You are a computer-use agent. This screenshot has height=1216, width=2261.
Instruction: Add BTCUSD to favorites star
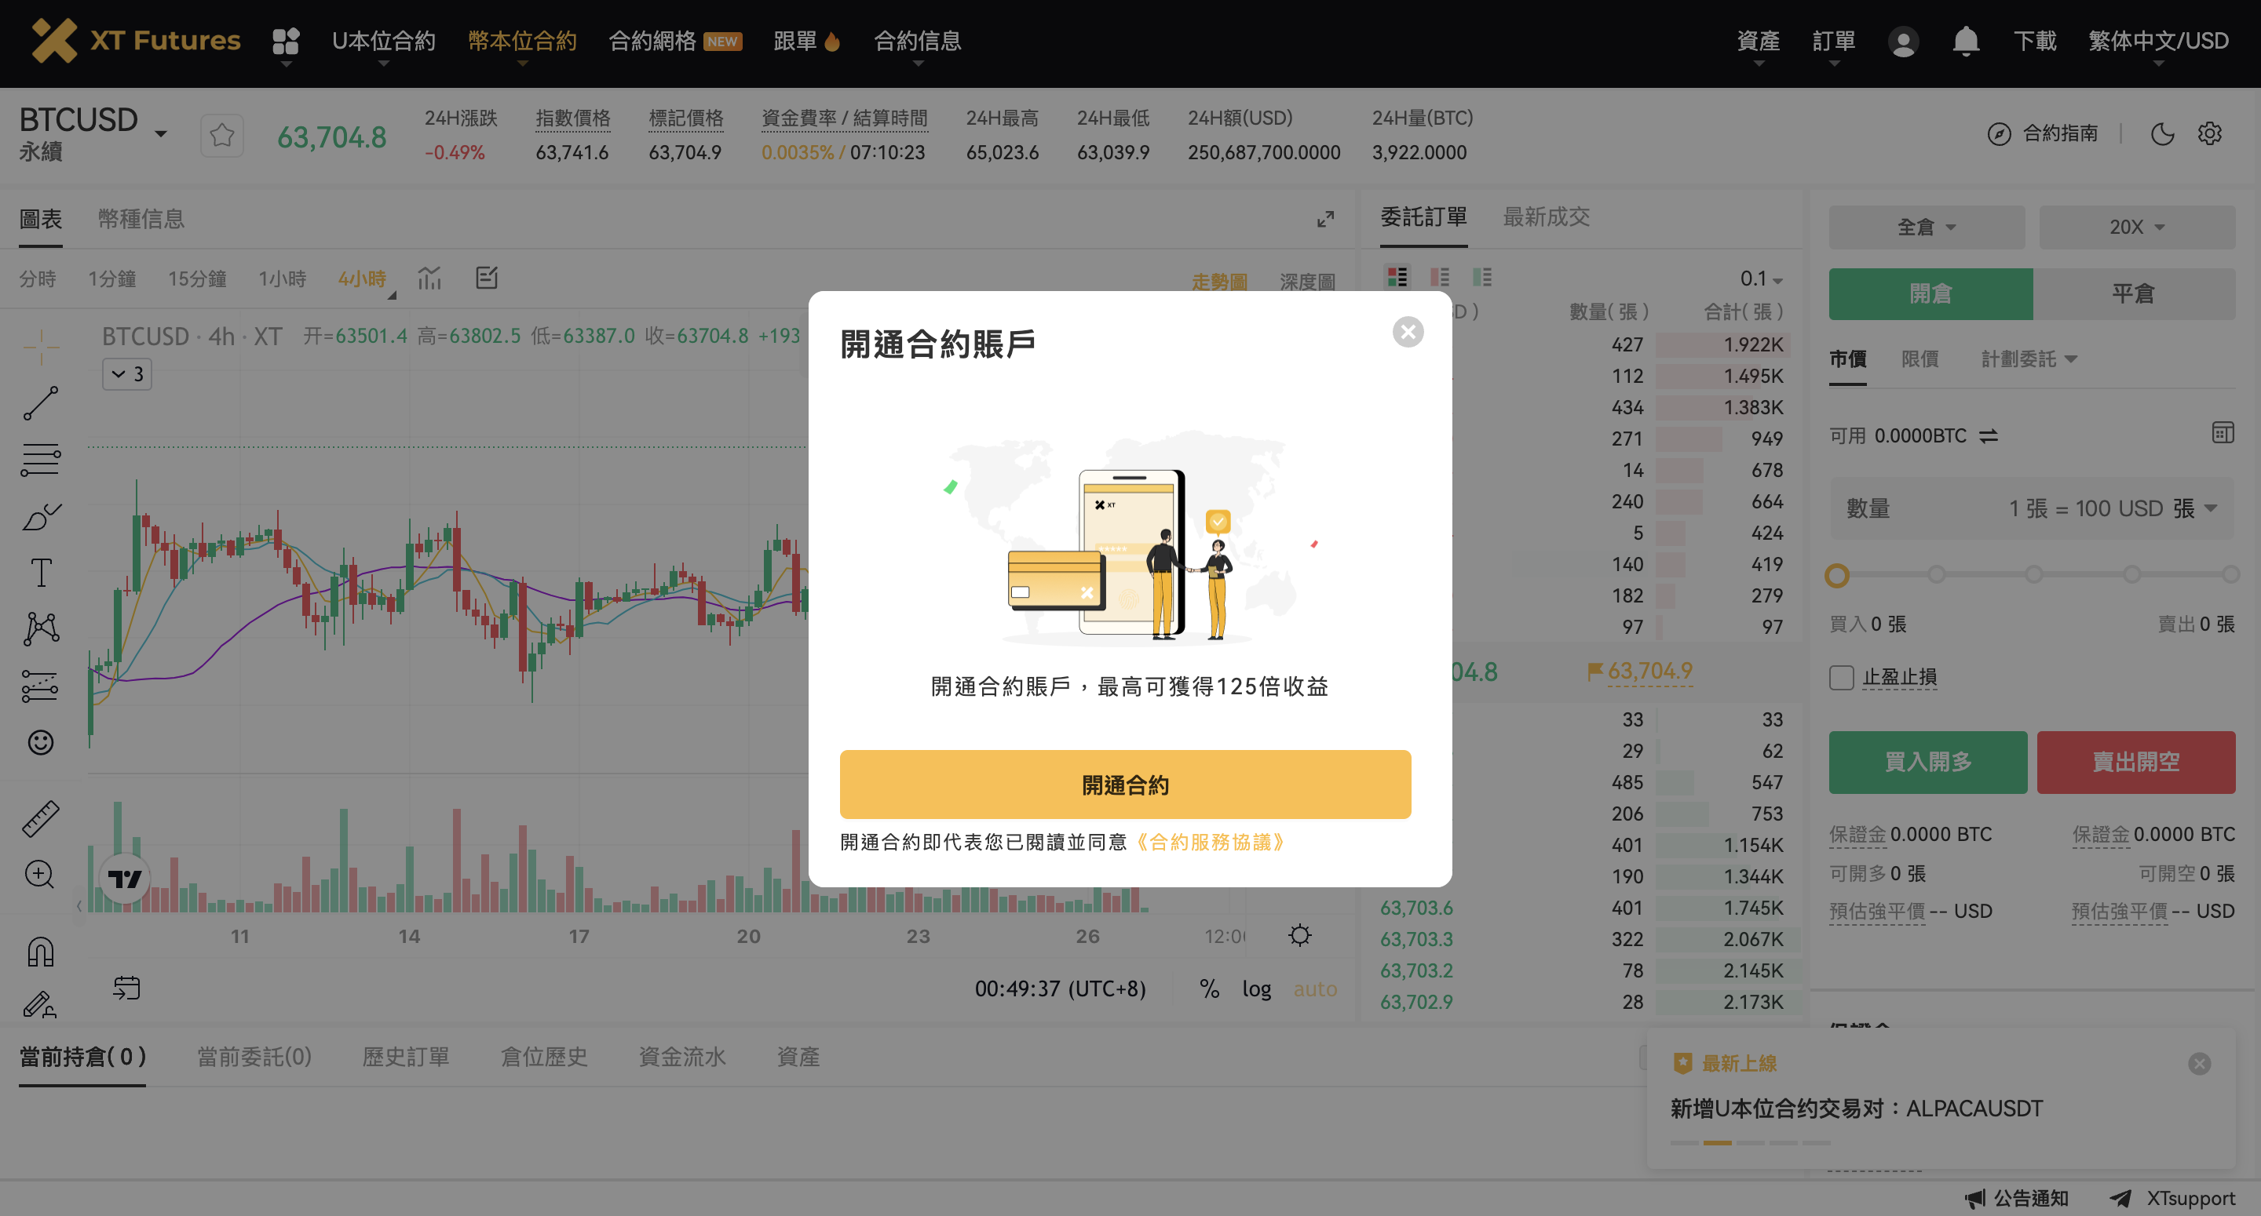(222, 136)
